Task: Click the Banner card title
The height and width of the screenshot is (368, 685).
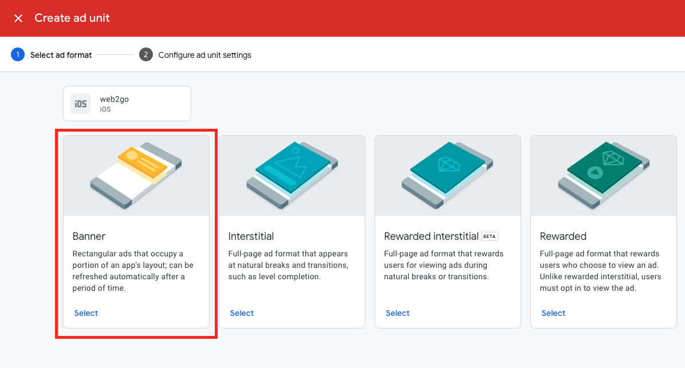Action: [x=89, y=236]
